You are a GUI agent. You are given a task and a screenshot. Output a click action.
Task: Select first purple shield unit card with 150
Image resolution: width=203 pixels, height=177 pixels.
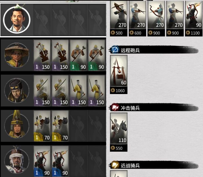coord(42,55)
